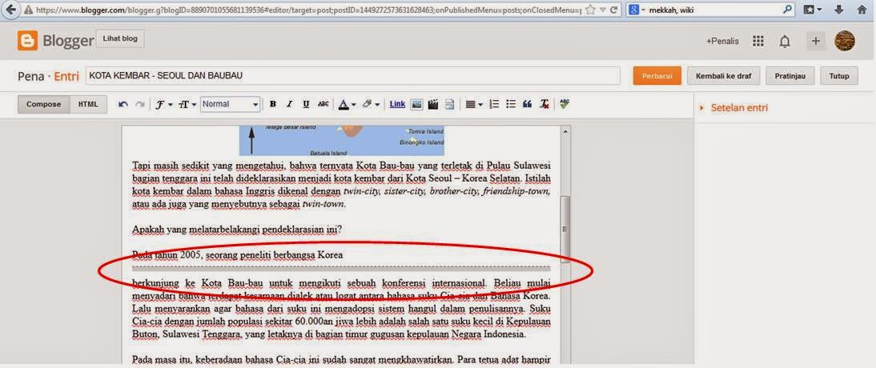Click the editor scrollbar up arrow
Viewport: 876px width, 368px height.
[x=565, y=132]
